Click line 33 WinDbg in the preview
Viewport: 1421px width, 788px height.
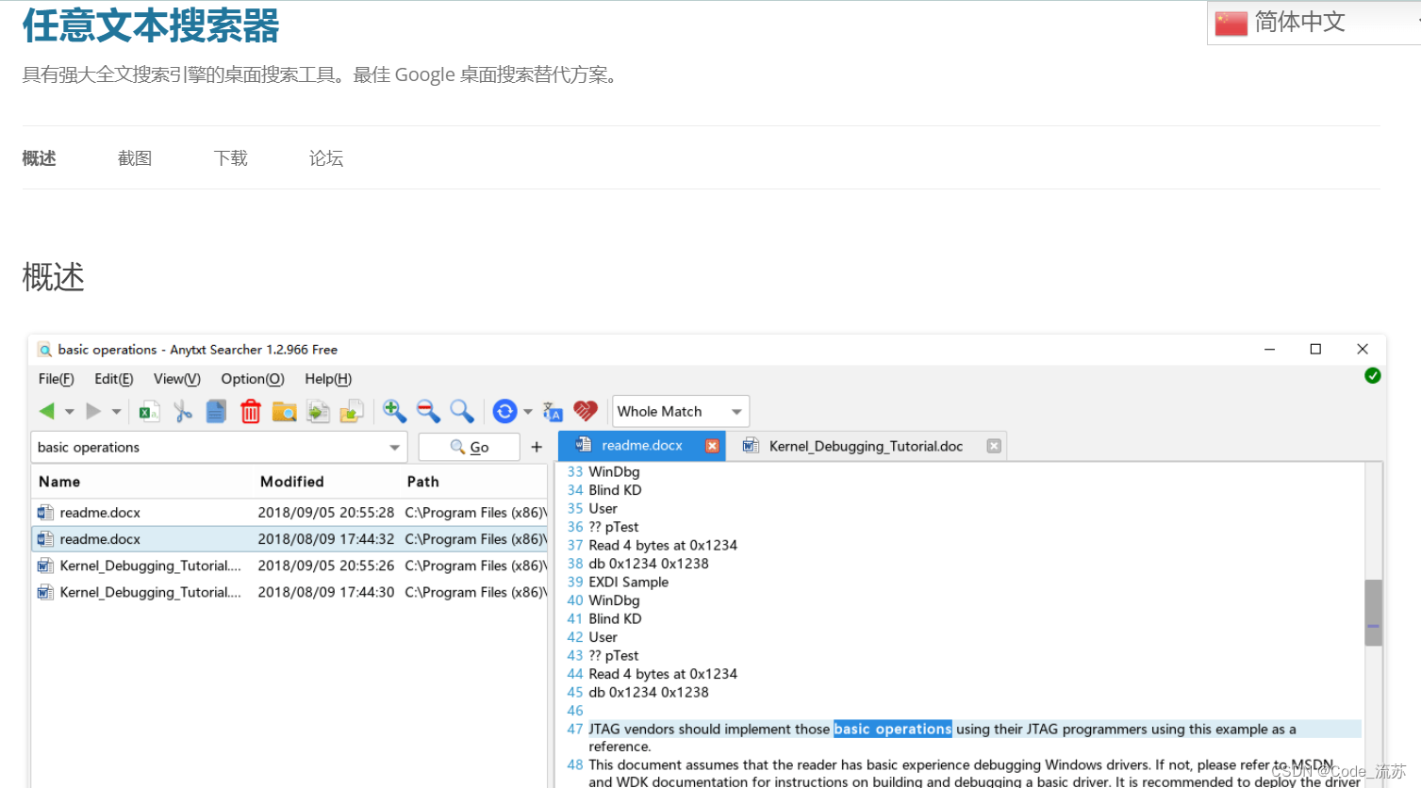coord(614,472)
